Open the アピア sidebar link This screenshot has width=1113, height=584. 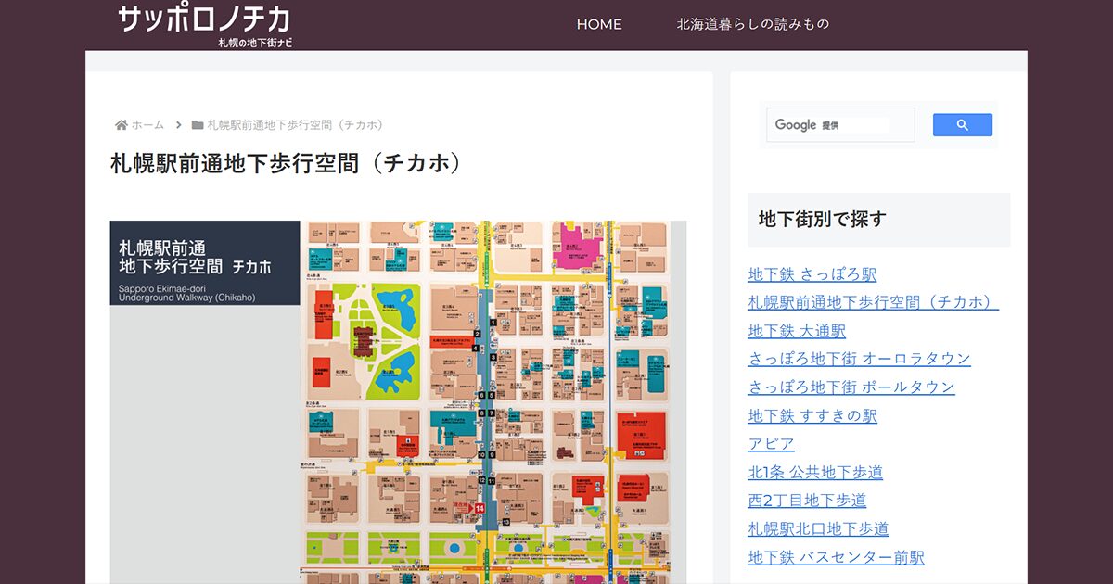(x=771, y=444)
